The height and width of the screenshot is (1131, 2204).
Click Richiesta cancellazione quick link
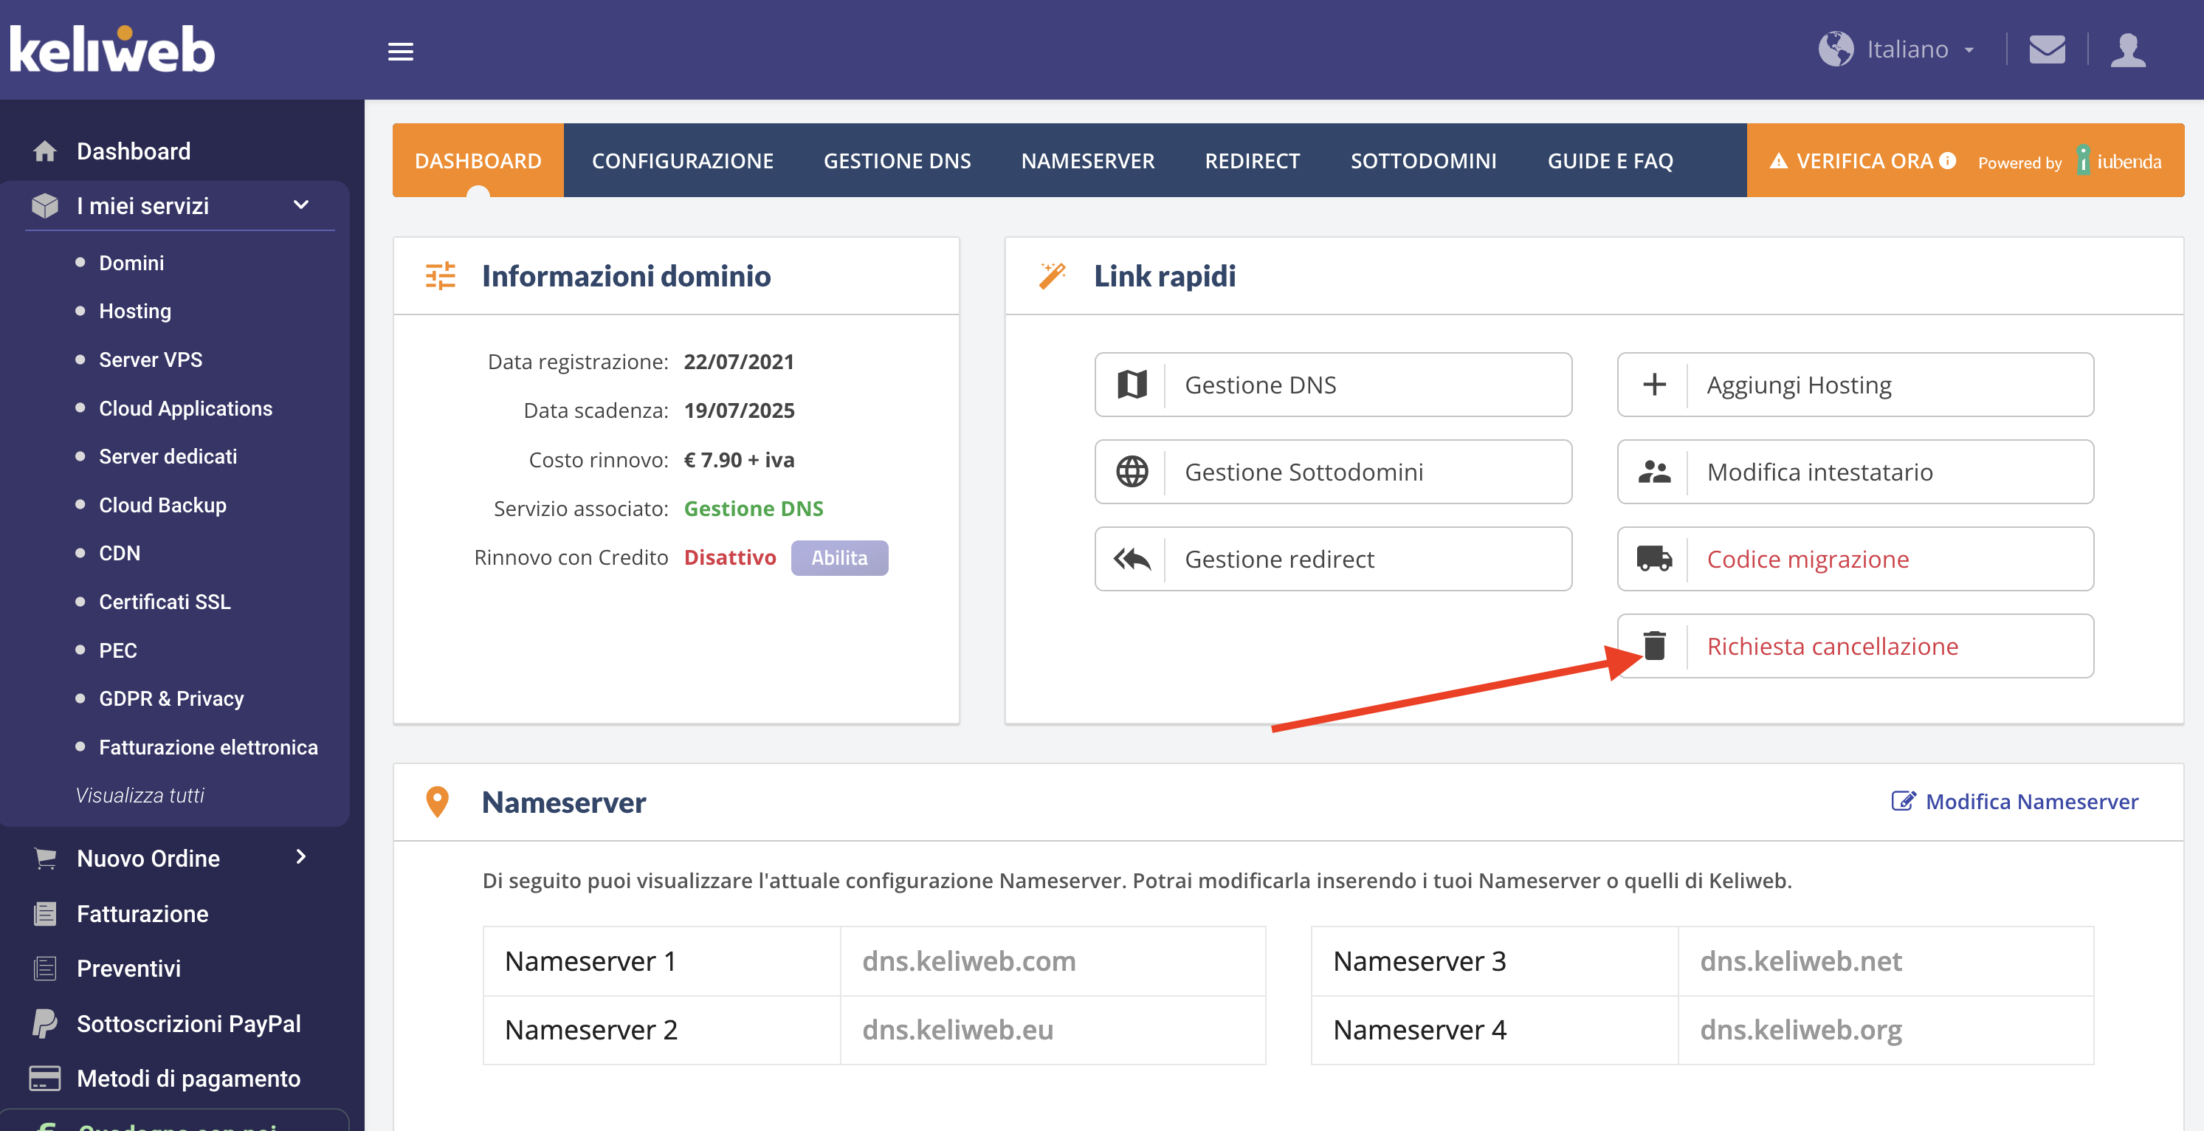1854,646
